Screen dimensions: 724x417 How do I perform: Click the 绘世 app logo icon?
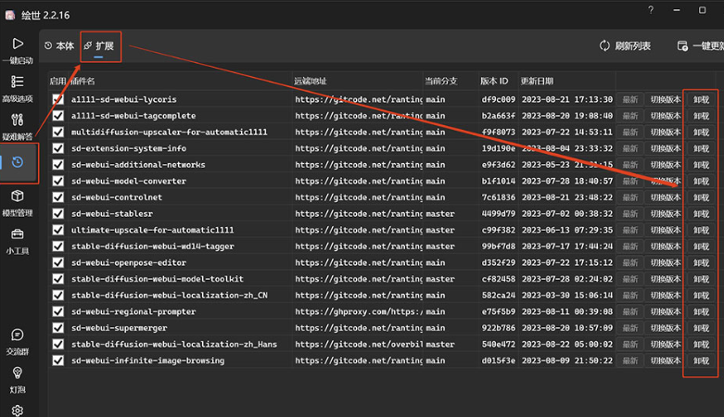pyautogui.click(x=10, y=15)
